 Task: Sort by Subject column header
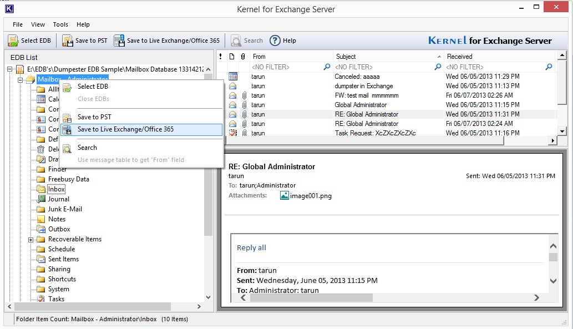click(x=388, y=56)
